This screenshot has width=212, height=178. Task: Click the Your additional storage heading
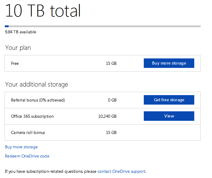coord(37,84)
